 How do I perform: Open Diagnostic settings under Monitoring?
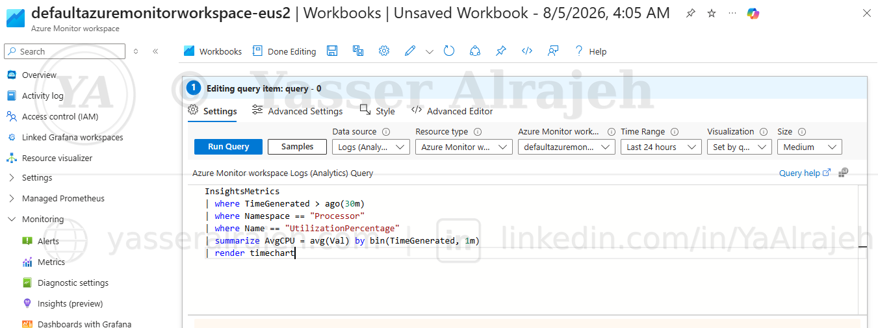73,283
